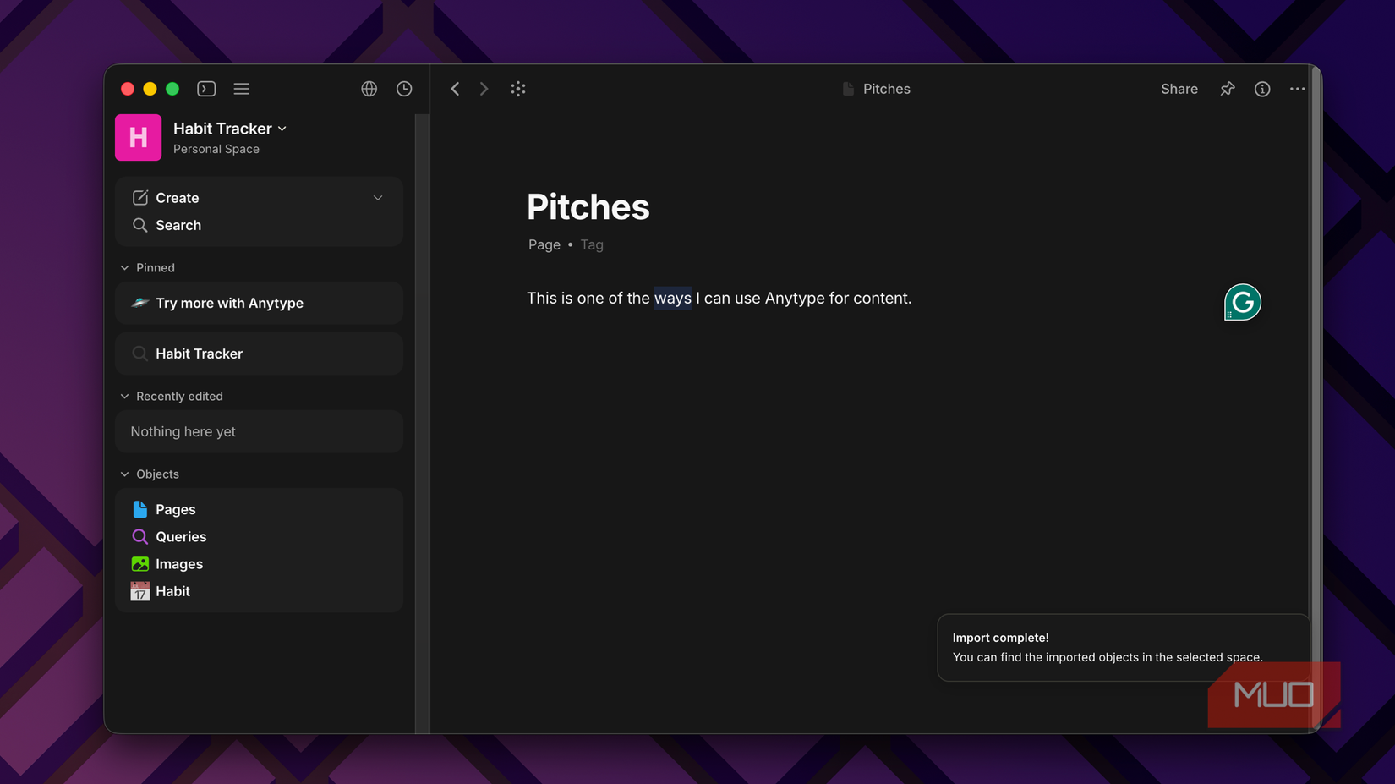Open version history via the clock icon
This screenshot has width=1395, height=784.
coord(404,89)
